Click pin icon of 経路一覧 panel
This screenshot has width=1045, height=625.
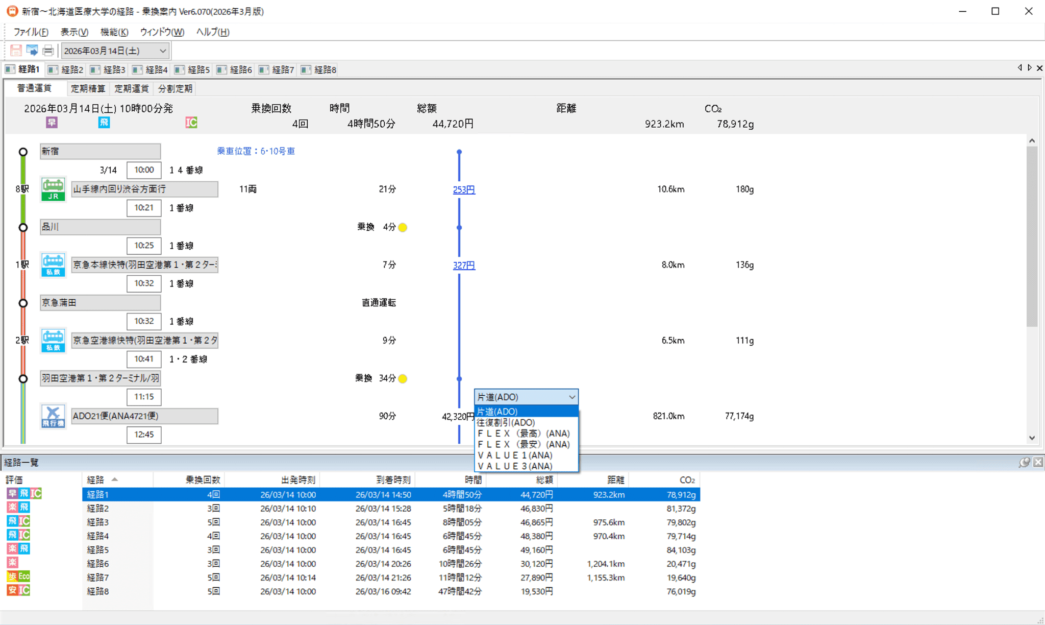(1024, 462)
